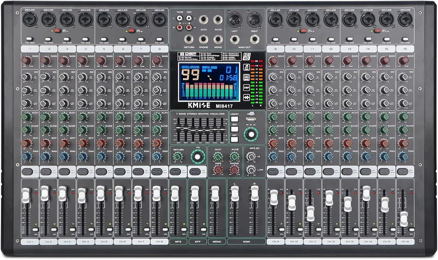Tap the white TAPE L RCA jack
The width and height of the screenshot is (438, 260).
[180, 18]
